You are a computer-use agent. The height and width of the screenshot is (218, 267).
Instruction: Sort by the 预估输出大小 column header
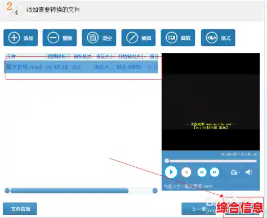click(132, 56)
